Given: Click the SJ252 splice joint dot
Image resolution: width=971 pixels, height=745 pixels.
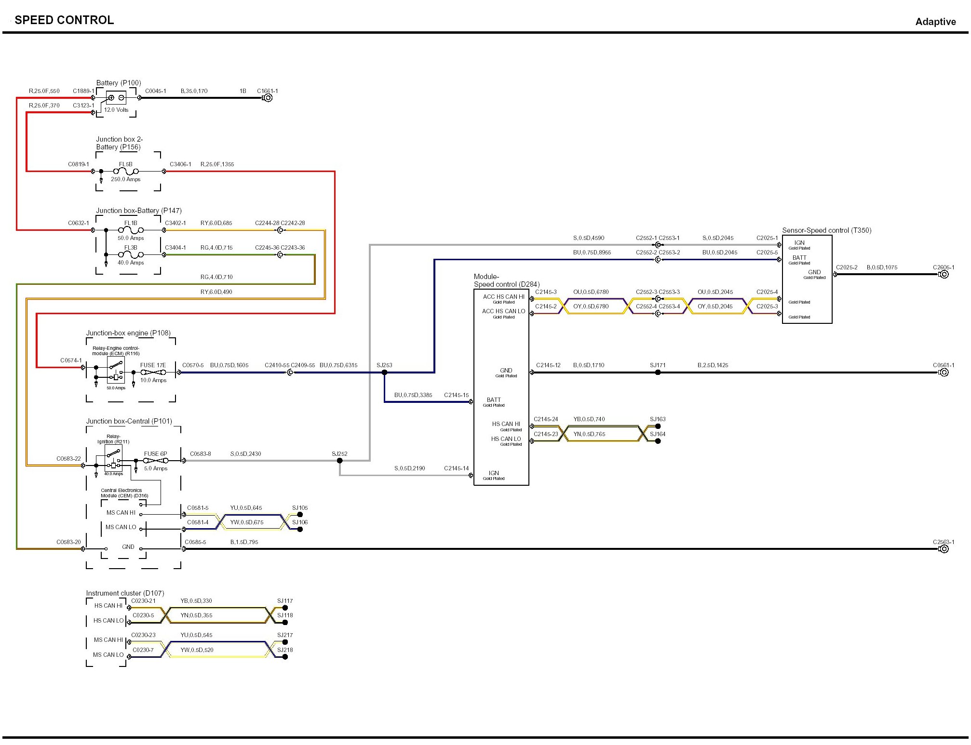Looking at the screenshot, I should coord(339,461).
